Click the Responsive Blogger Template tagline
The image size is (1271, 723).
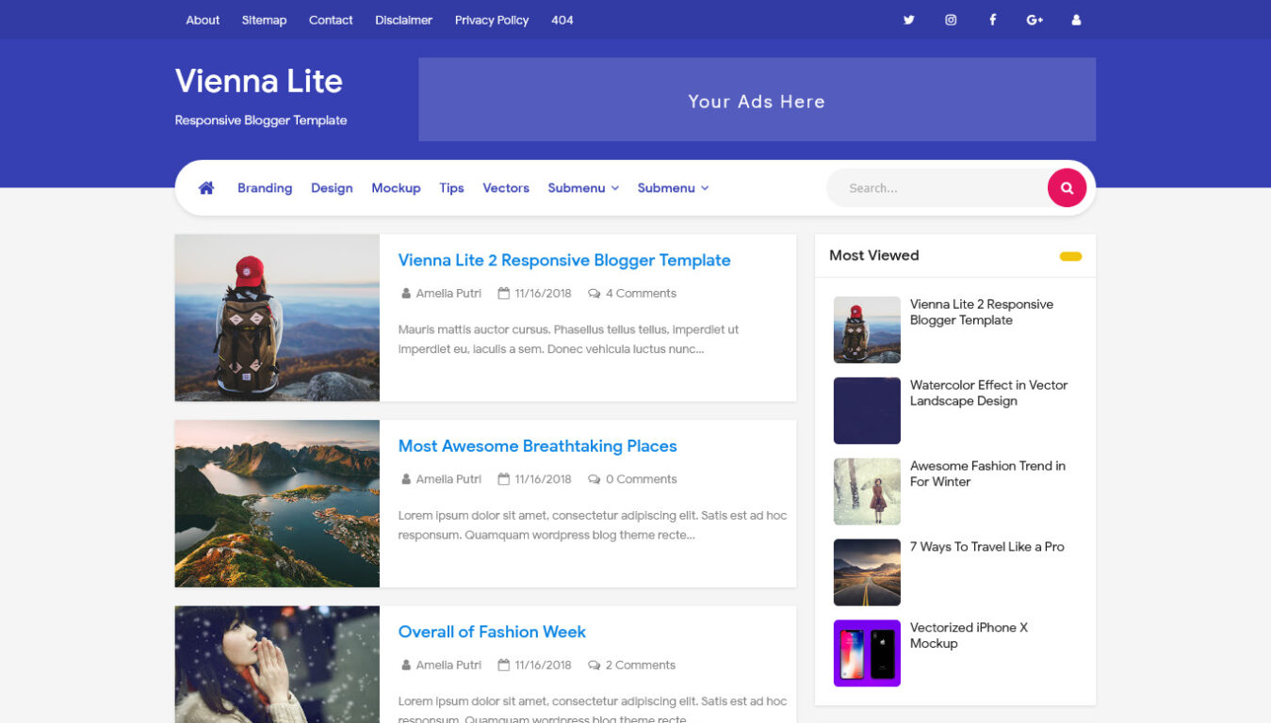(261, 120)
